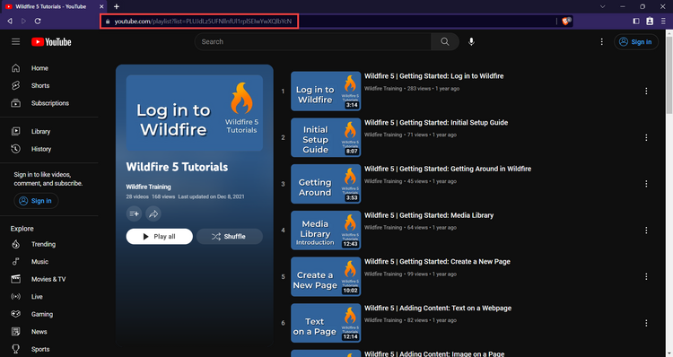The height and width of the screenshot is (357, 673).
Task: Open the tab search dropdown chevron
Action: point(603,6)
